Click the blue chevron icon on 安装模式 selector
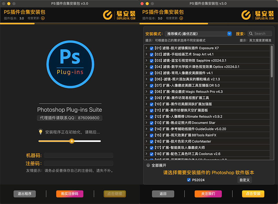Screen dimensions: 278x204 click(229, 33)
